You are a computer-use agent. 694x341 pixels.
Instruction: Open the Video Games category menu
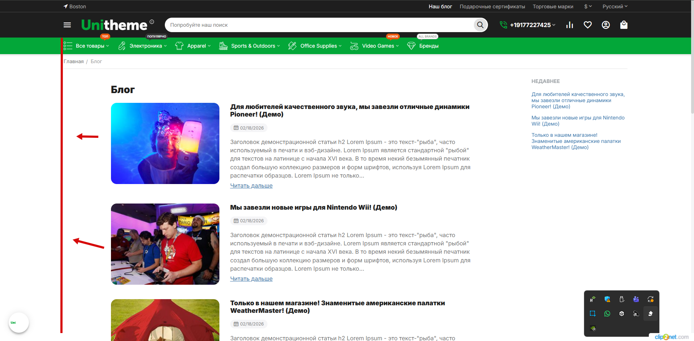coord(378,46)
